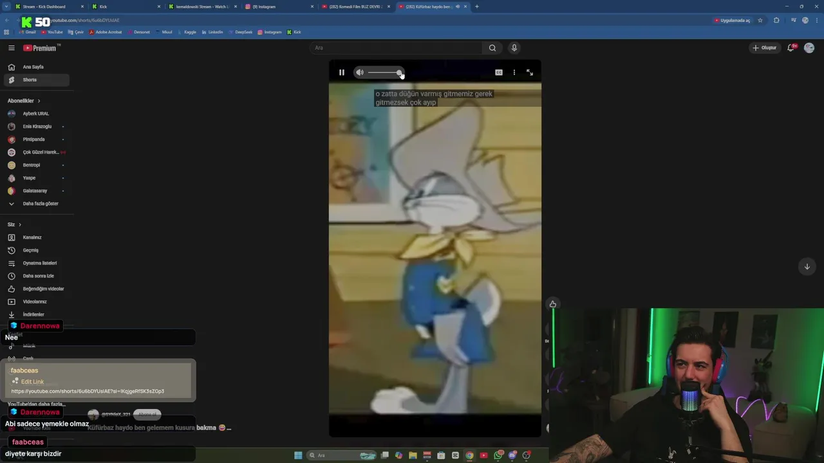Pause the playing Short
The image size is (824, 463).
[341, 73]
